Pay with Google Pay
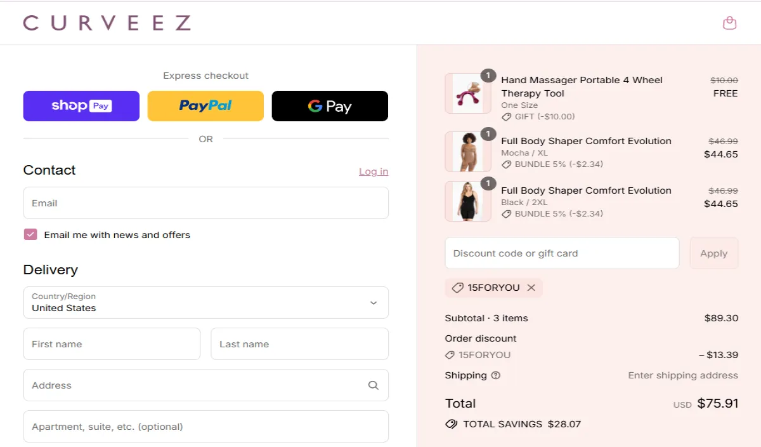Screen dimensions: 761x447 [x=330, y=105]
